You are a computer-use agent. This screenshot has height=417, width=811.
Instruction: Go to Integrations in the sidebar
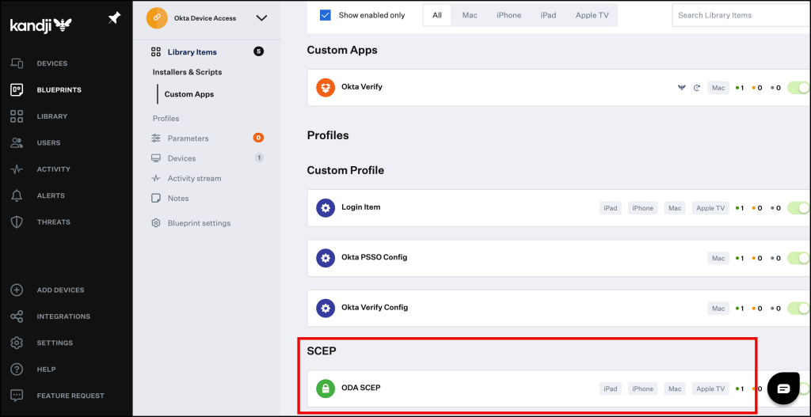tap(63, 317)
